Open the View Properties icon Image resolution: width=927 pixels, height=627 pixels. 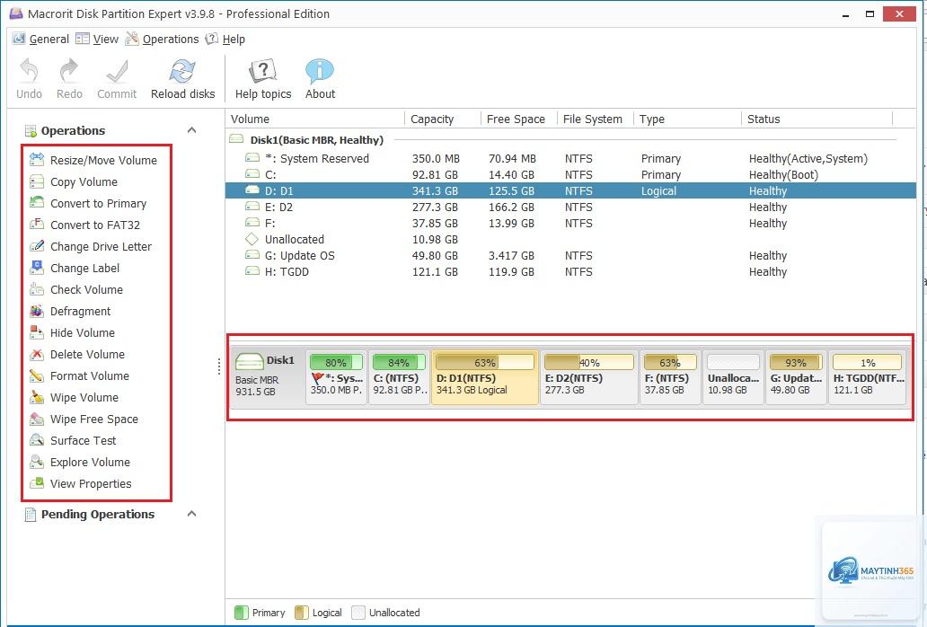tap(37, 483)
